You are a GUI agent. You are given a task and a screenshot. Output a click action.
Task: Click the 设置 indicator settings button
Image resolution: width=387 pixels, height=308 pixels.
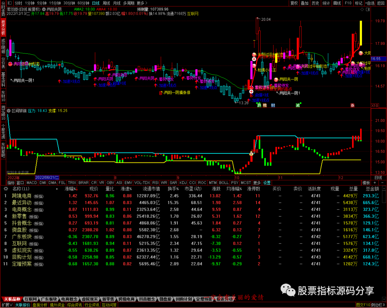coord(267,183)
